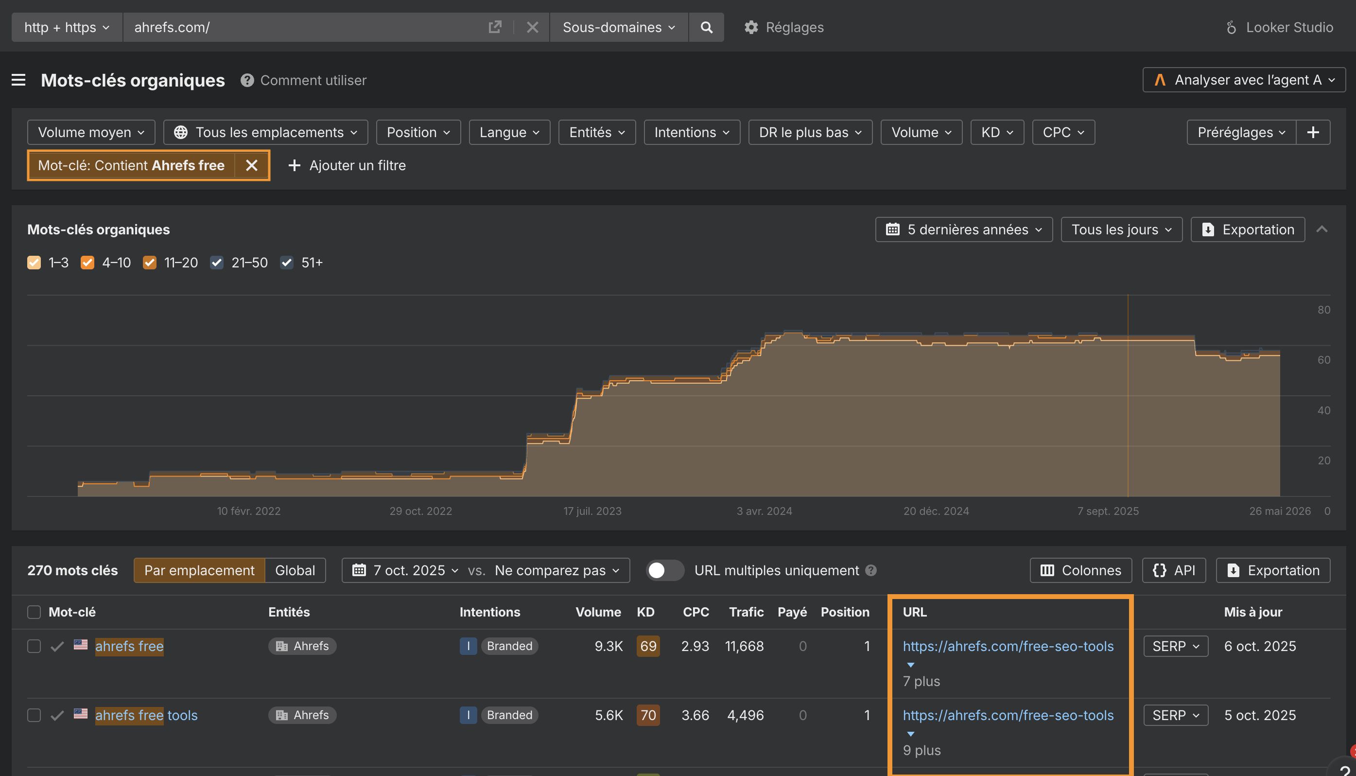
Task: Open Position filter
Action: coord(418,132)
